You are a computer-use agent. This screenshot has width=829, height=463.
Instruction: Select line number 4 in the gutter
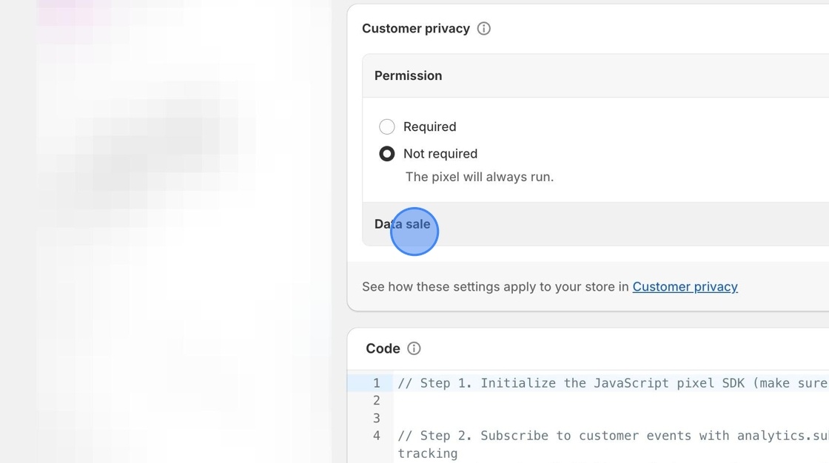coord(376,436)
